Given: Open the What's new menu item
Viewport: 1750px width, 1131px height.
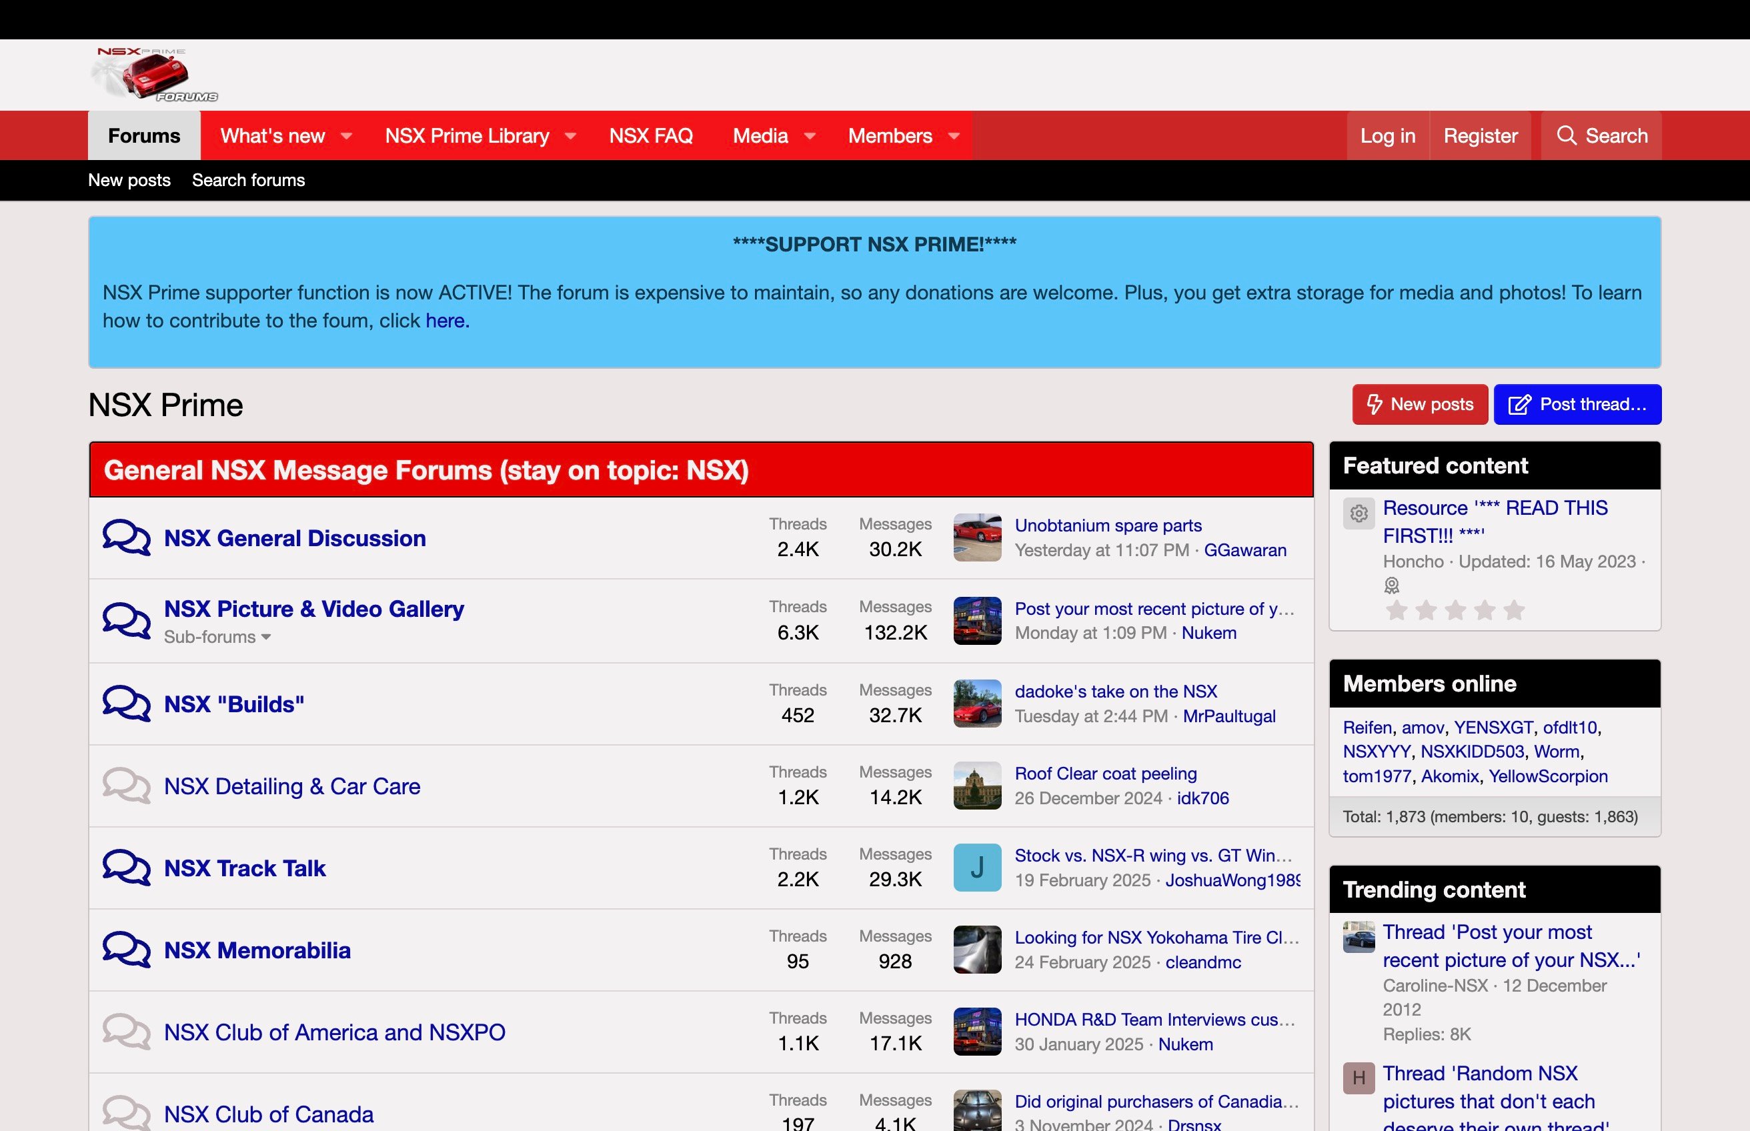Looking at the screenshot, I should [x=273, y=136].
